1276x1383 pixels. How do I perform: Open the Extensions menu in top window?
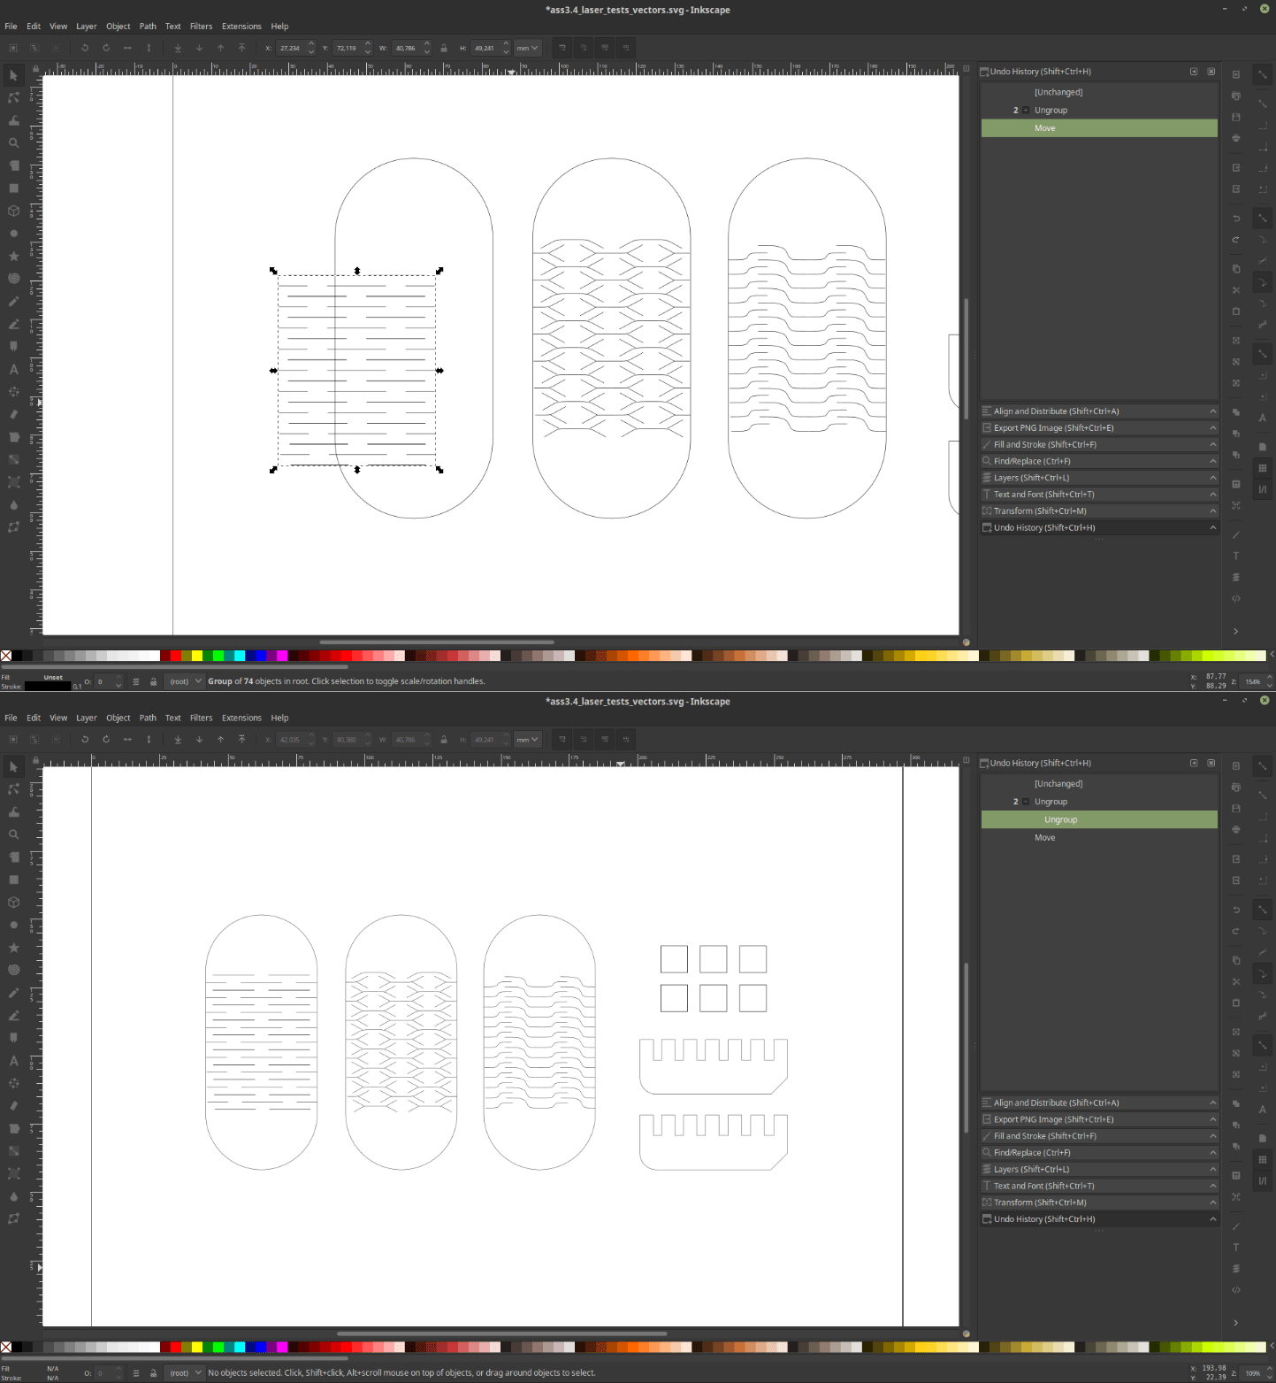tap(241, 27)
